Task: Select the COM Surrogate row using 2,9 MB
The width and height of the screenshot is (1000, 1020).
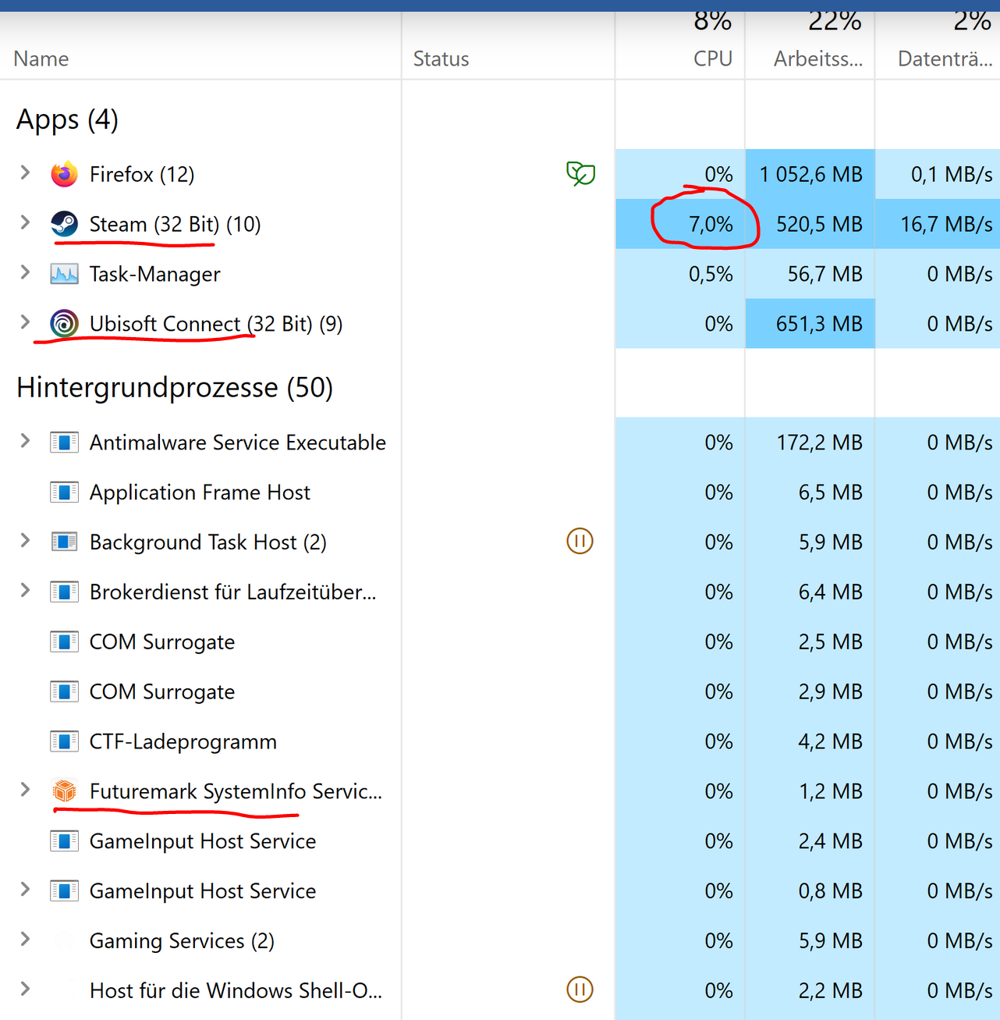Action: click(x=162, y=691)
